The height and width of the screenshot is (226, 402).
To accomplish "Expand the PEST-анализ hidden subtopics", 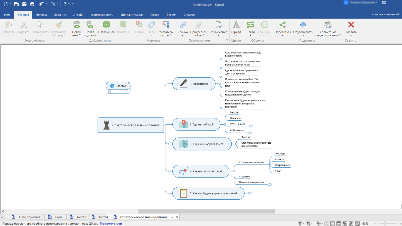I will [x=250, y=133].
